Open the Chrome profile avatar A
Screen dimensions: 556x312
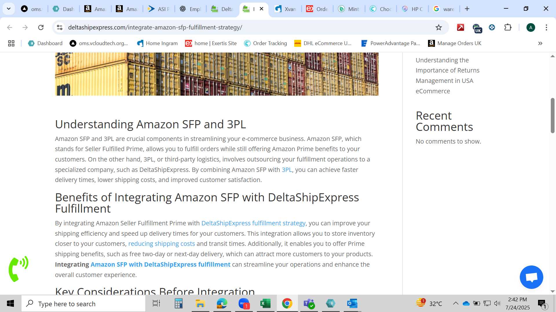531,27
